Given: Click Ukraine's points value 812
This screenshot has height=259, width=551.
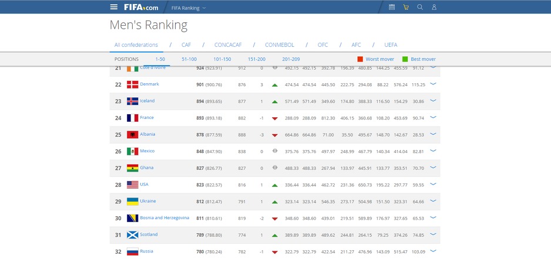Looking at the screenshot, I should [x=200, y=202].
